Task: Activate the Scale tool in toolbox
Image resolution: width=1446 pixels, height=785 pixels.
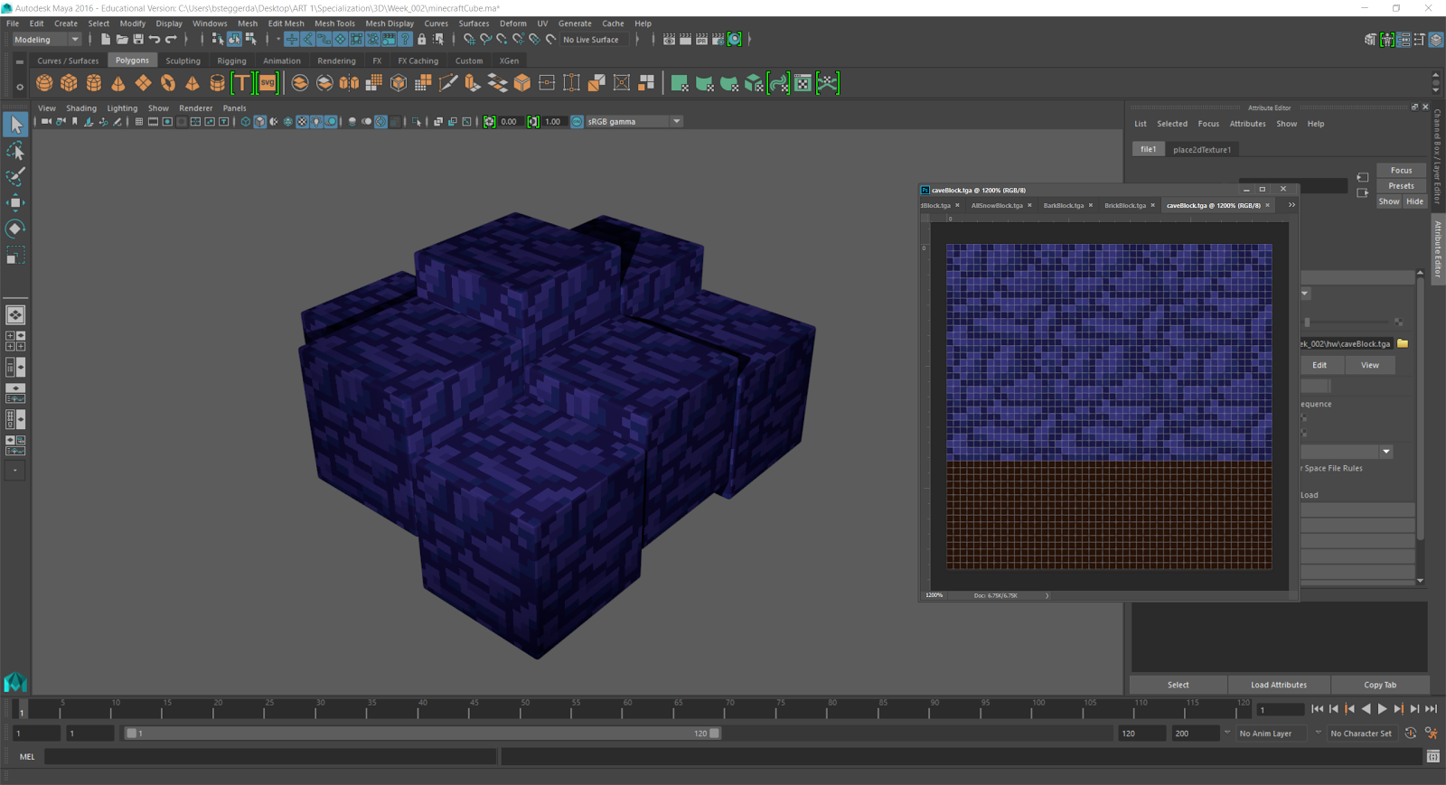Action: [x=15, y=256]
